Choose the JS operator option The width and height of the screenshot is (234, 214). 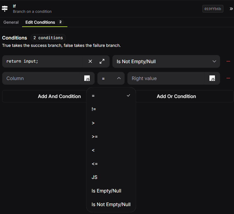(x=111, y=177)
